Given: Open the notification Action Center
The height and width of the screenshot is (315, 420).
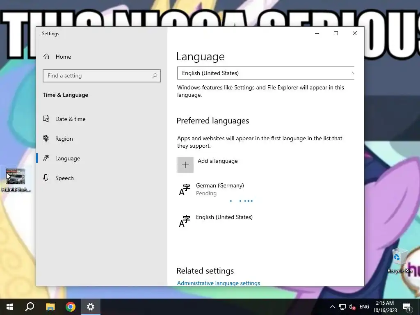Looking at the screenshot, I should pyautogui.click(x=407, y=307).
